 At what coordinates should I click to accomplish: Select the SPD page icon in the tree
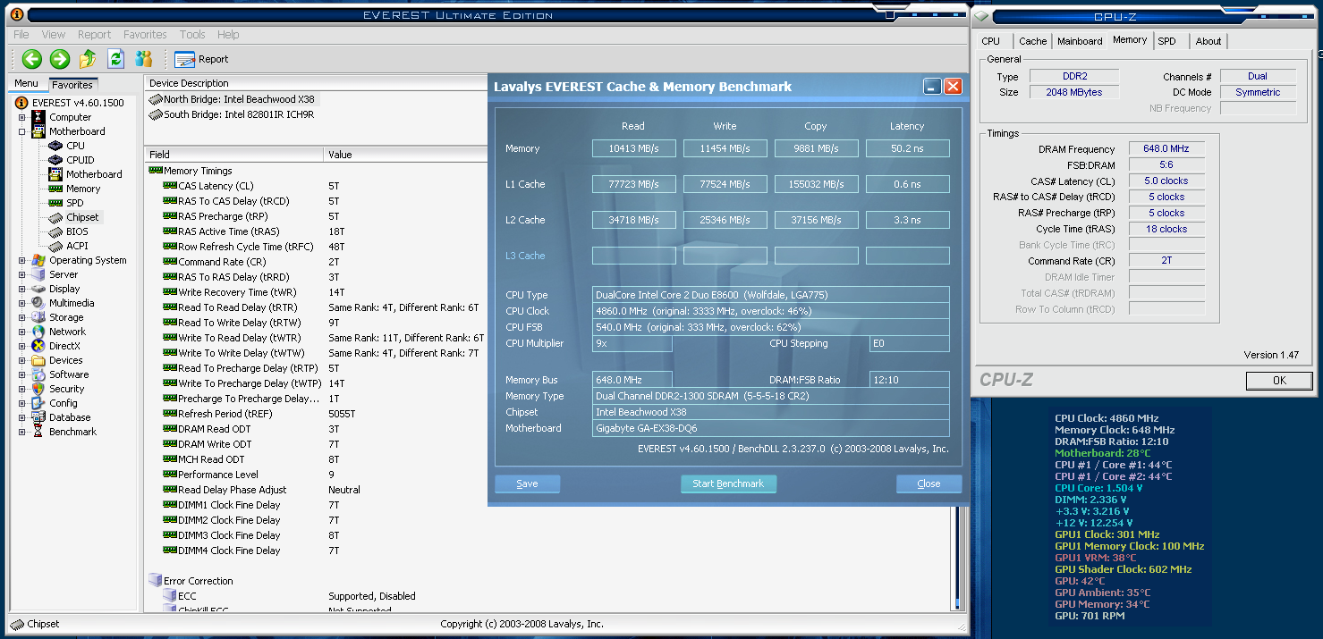coord(55,203)
